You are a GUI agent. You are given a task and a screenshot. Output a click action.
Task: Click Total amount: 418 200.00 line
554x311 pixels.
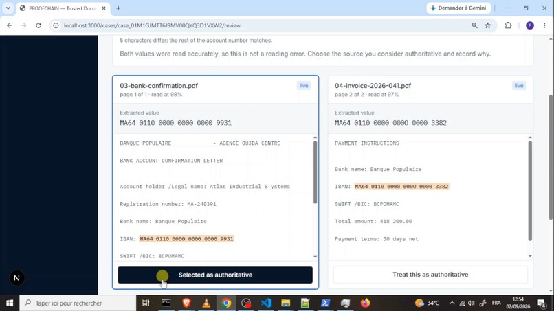click(373, 221)
